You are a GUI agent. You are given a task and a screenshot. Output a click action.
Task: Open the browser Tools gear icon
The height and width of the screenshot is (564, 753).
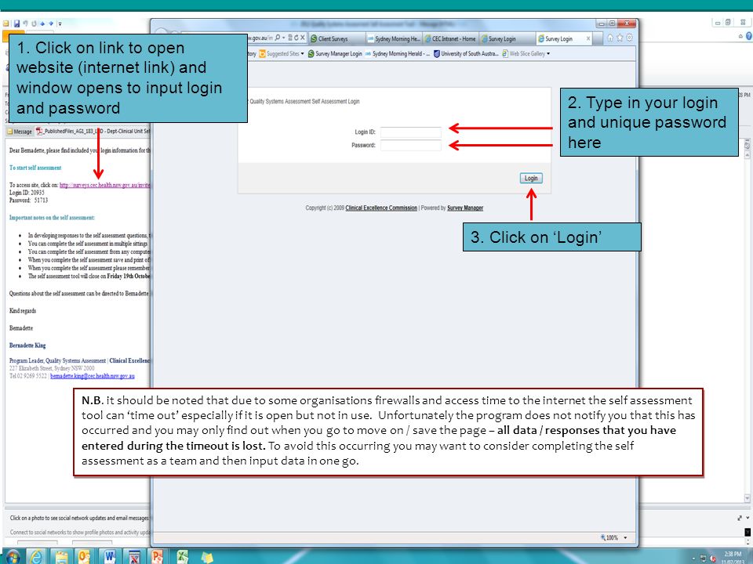click(629, 38)
